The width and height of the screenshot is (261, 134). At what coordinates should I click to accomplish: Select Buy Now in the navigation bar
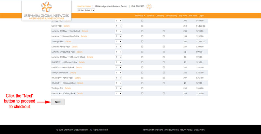pos(183,16)
